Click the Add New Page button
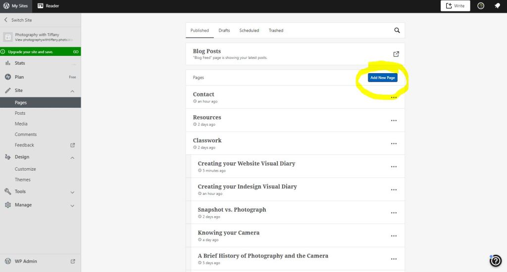This screenshot has height=272, width=507. (382, 78)
